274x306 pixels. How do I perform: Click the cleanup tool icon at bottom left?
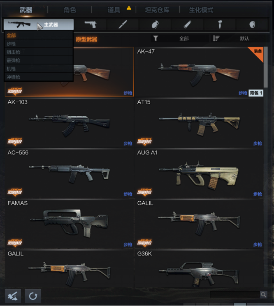13,296
